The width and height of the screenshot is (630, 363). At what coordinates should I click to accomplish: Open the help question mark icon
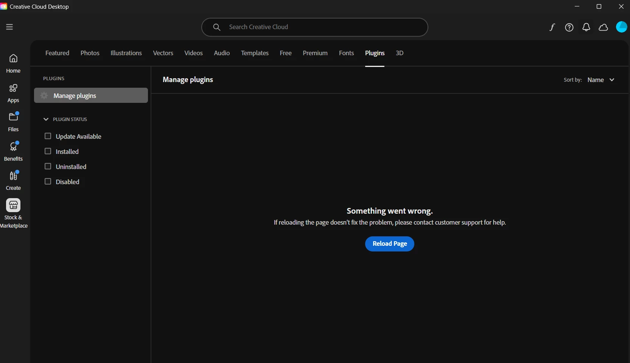(569, 27)
